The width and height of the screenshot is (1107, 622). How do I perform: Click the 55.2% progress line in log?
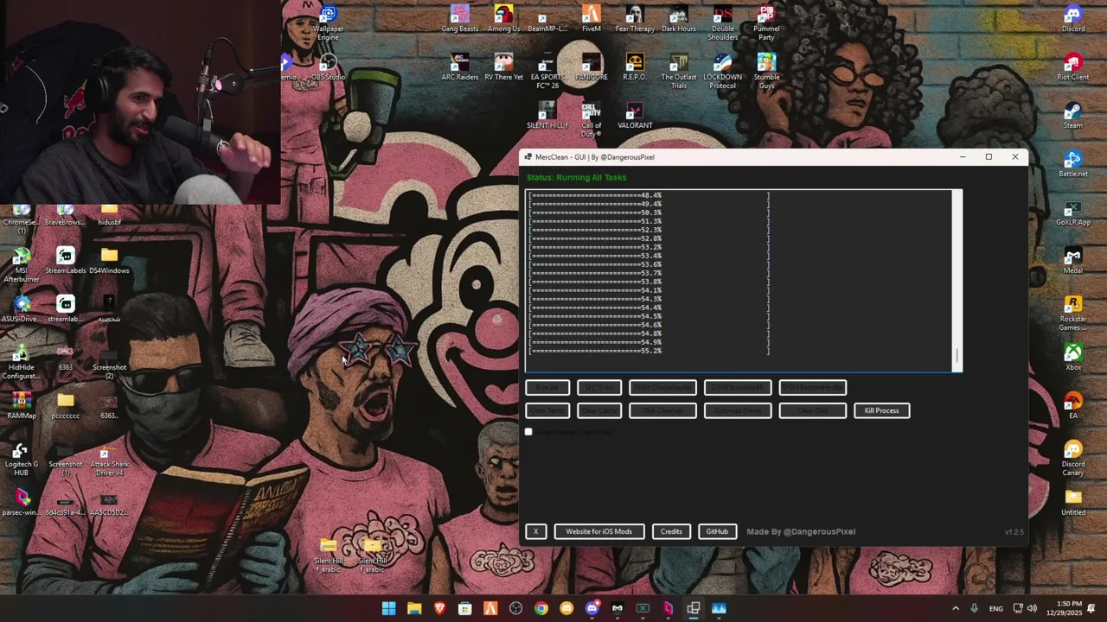649,352
